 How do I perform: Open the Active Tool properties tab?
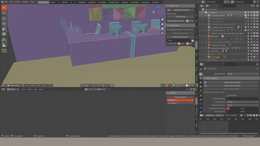201,69
